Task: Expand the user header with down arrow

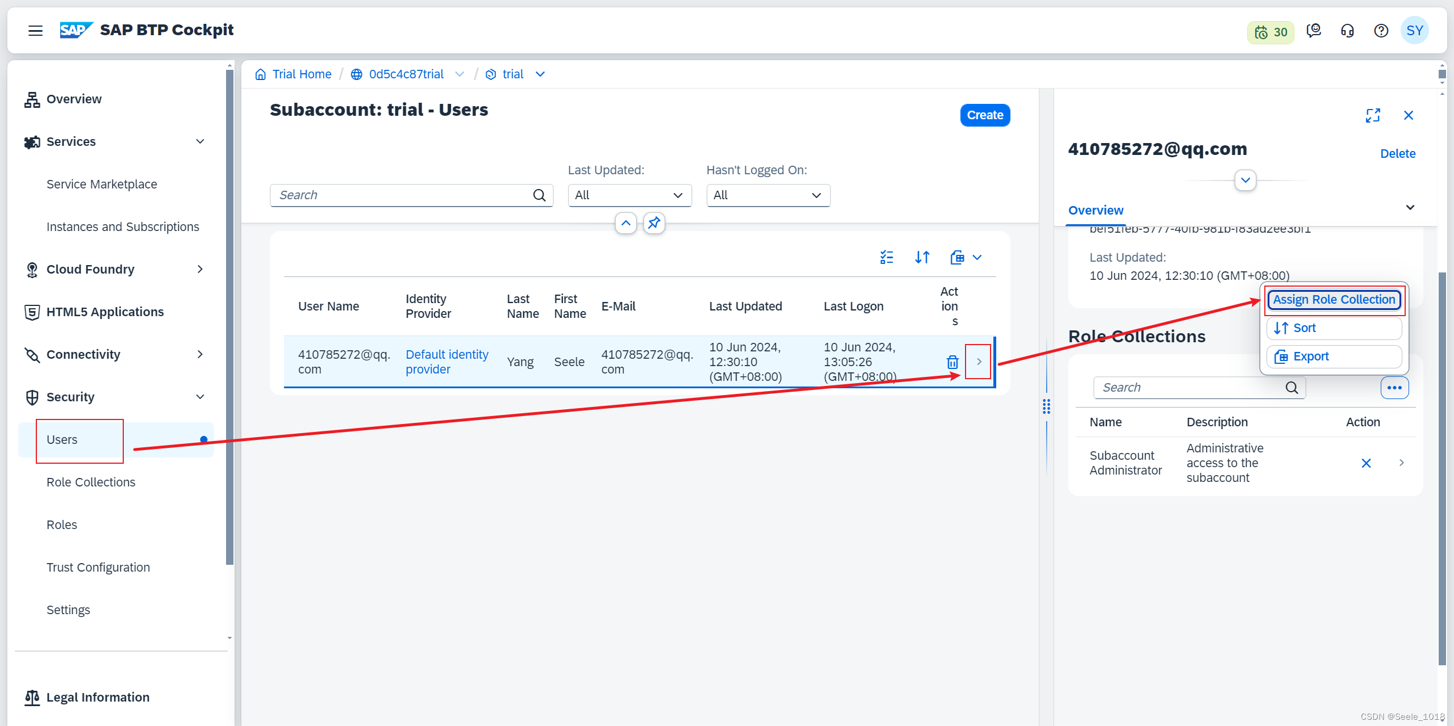Action: point(1246,181)
